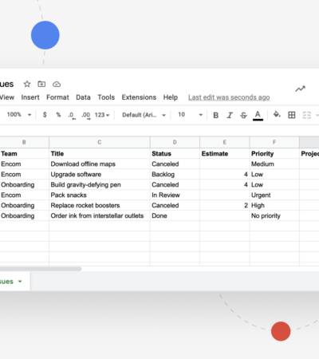The image size is (319, 359).
Task: Select column E header
Action: [x=225, y=142]
